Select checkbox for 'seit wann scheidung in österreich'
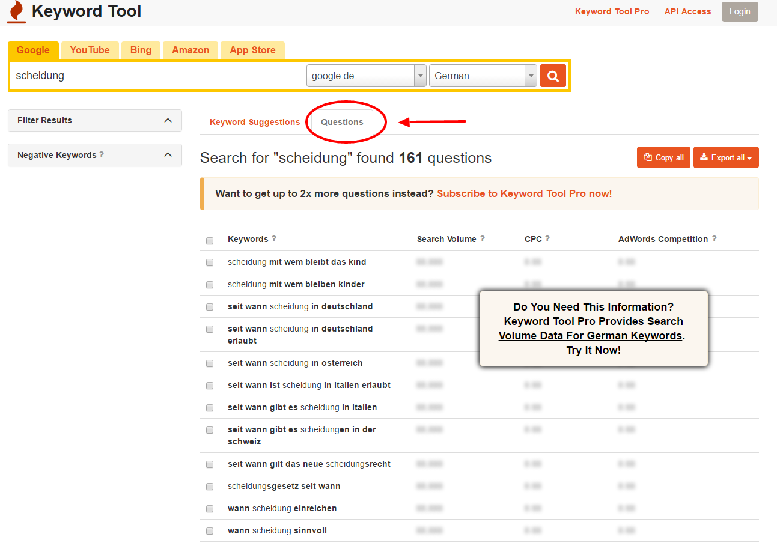Image resolution: width=777 pixels, height=543 pixels. click(210, 363)
